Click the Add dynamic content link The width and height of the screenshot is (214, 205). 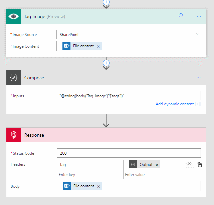pos(175,104)
